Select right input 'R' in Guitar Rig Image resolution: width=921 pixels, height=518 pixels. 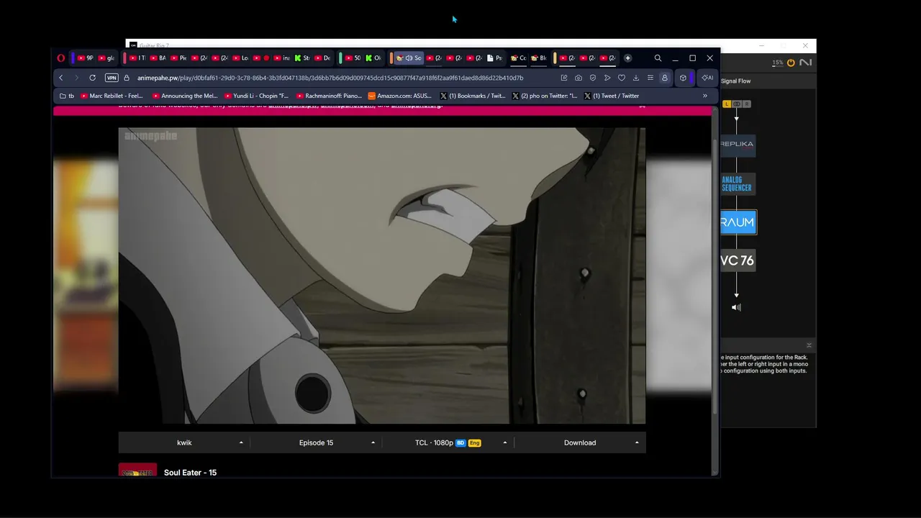[x=747, y=104]
